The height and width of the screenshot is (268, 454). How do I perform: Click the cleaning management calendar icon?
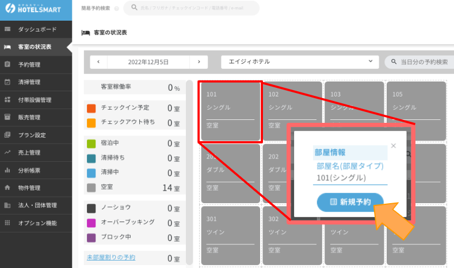tap(7, 82)
